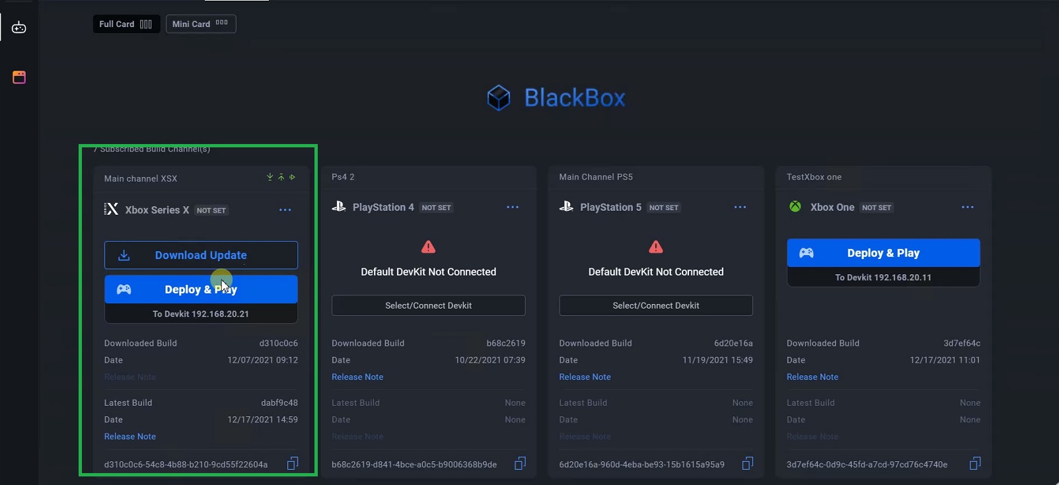Click the date 10/22/2021 07:39
Viewport: 1059px width, 485px height.
coord(490,361)
